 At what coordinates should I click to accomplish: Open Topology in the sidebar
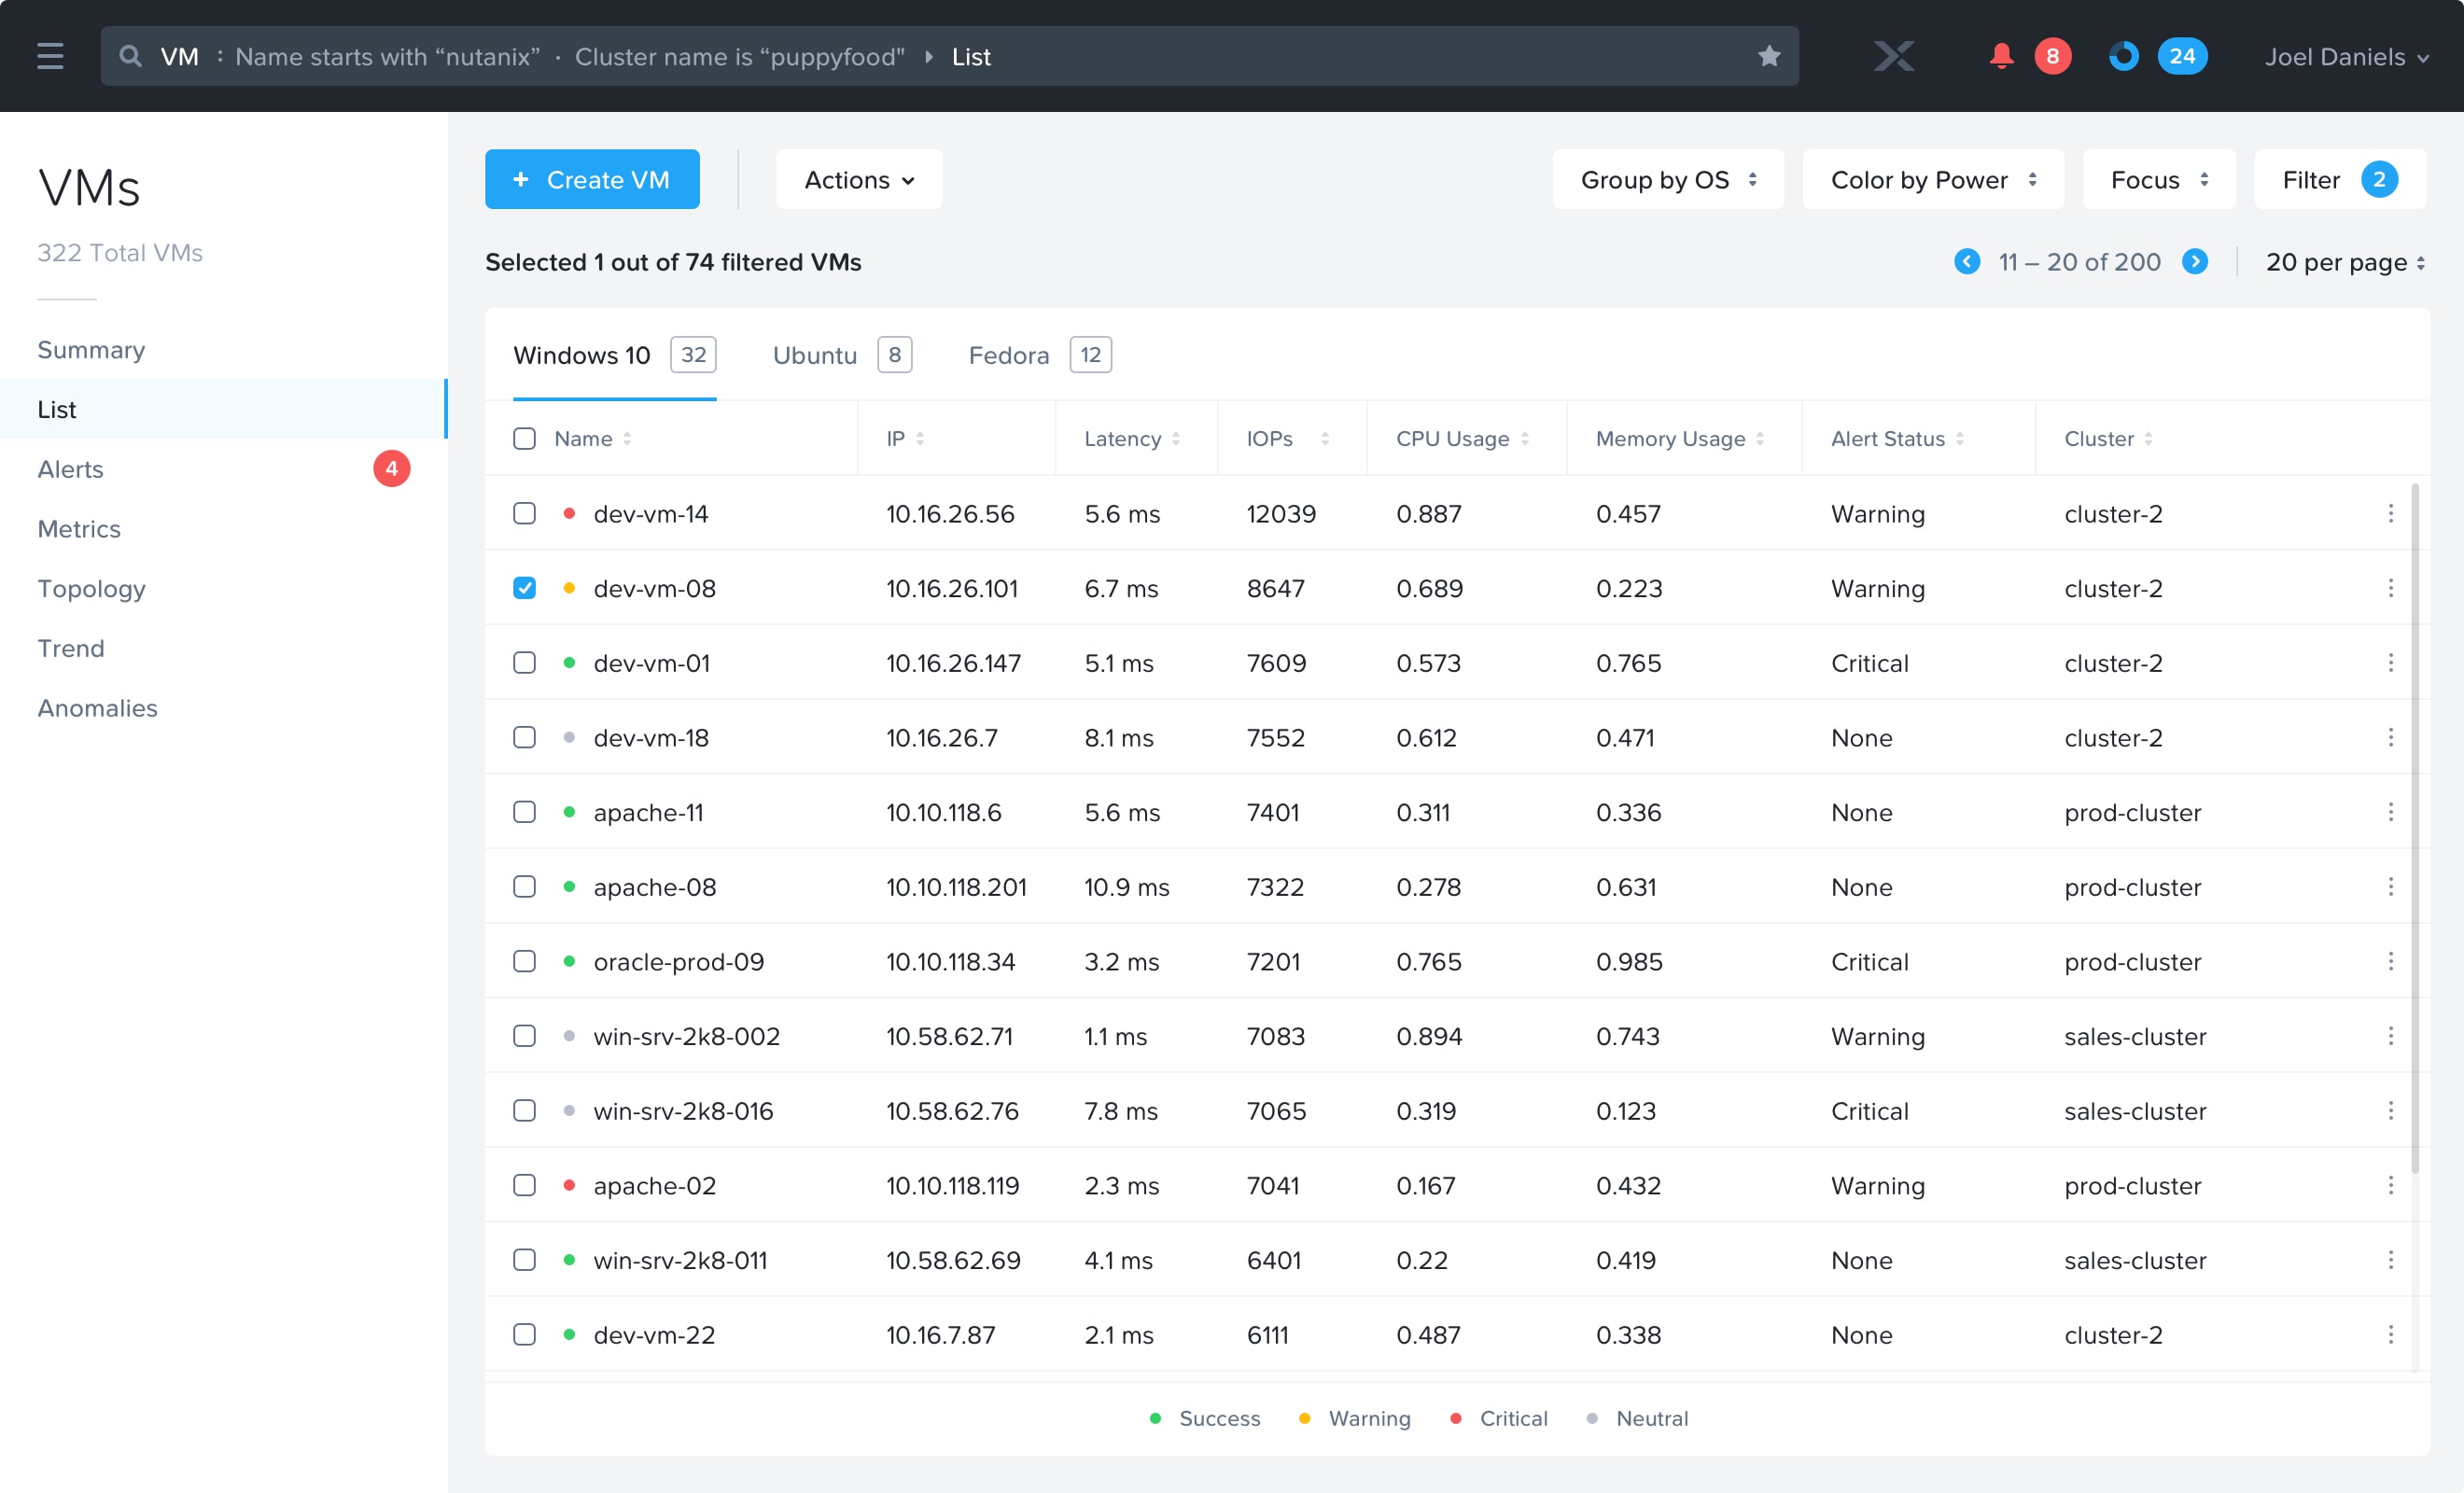(91, 589)
